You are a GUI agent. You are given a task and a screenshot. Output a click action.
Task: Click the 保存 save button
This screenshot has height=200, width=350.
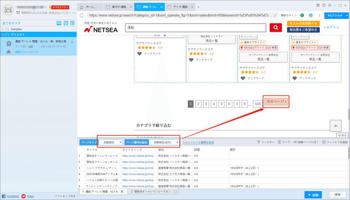[337, 195]
